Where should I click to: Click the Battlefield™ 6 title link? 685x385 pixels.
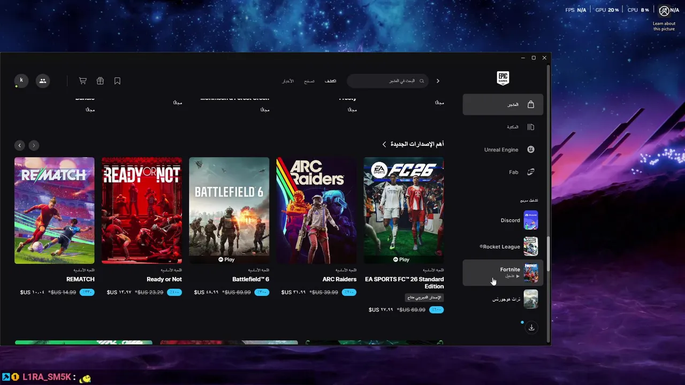pos(250,279)
